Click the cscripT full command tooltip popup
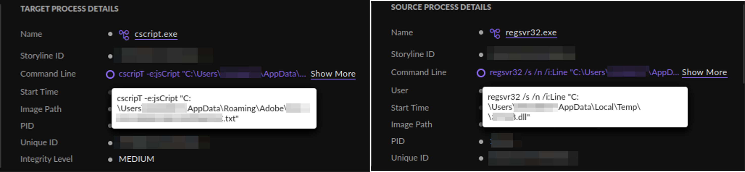745x172 pixels. pos(214,108)
